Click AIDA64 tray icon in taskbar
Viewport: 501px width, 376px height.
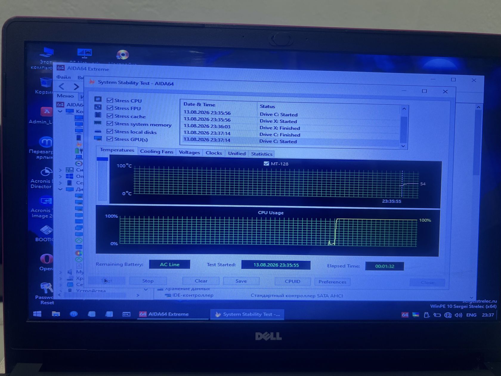click(x=405, y=315)
